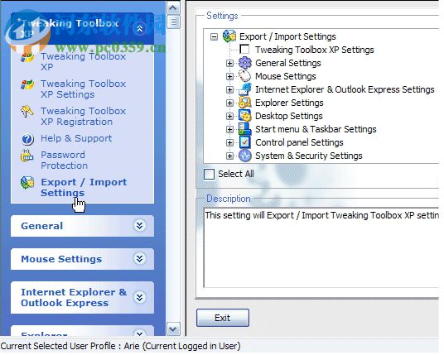Screen dimensions: 444x355
Task: Click the Control panel Settings checkmark icon
Action: point(245,142)
